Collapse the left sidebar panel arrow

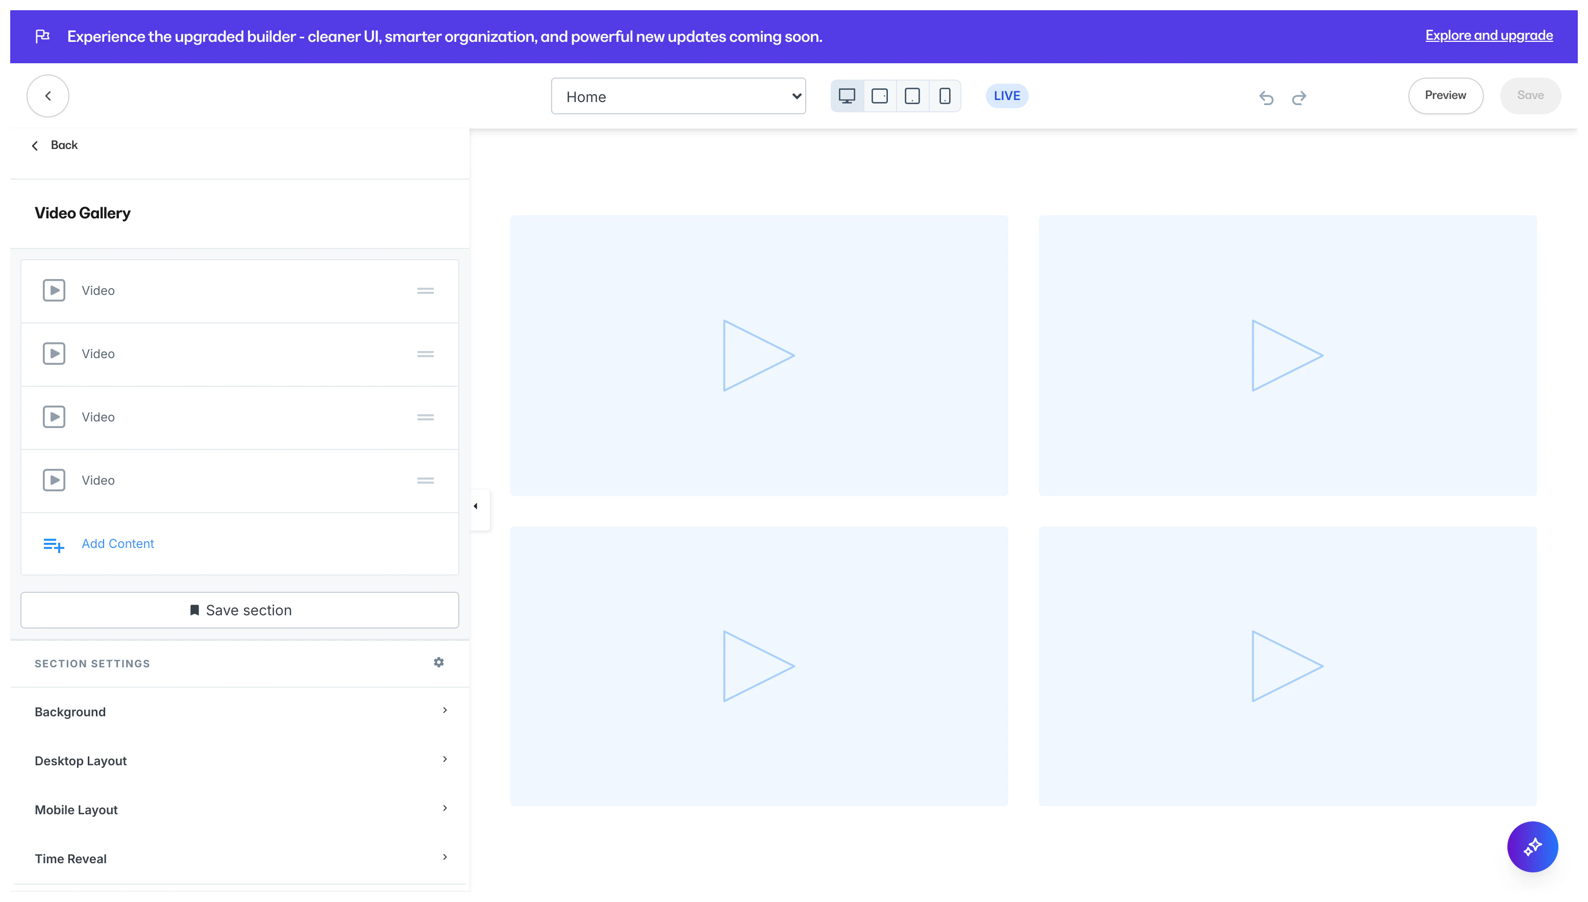pos(476,506)
